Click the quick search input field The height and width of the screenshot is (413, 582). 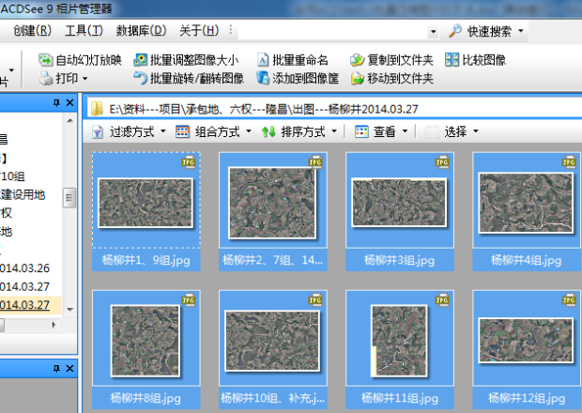click(333, 32)
